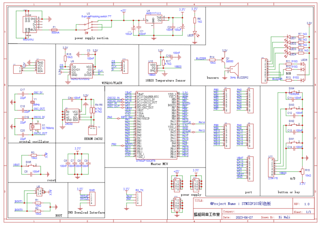
Task: Click the Sheet value '1/1'
Action: 308,212
